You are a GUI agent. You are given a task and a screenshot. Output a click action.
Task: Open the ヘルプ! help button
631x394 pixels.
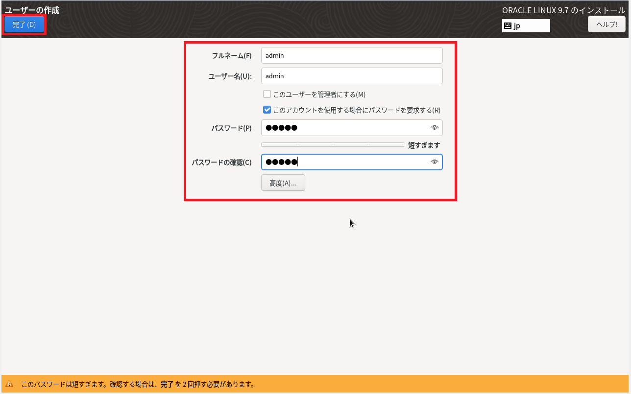(x=606, y=24)
